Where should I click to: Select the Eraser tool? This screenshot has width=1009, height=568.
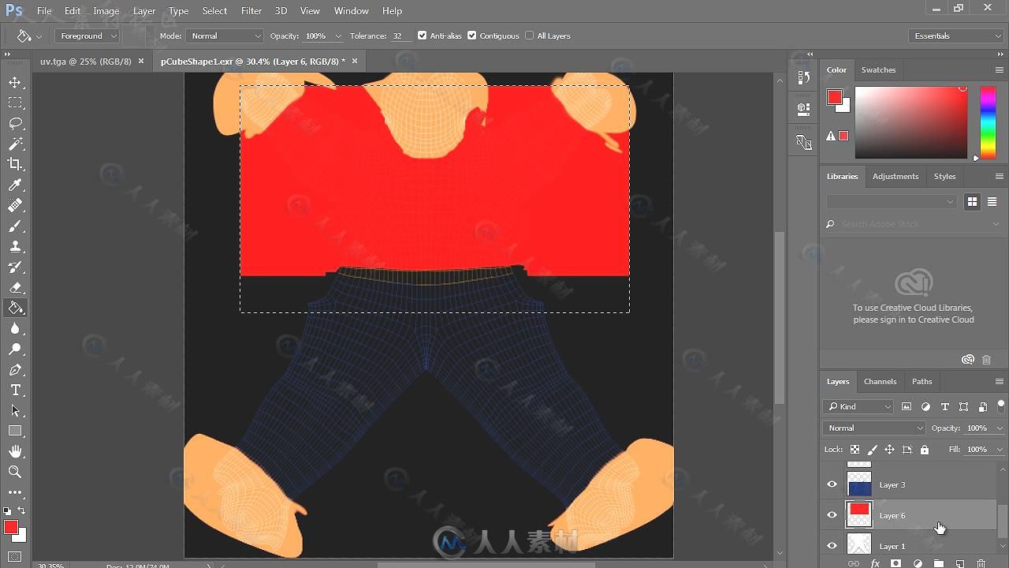point(15,288)
